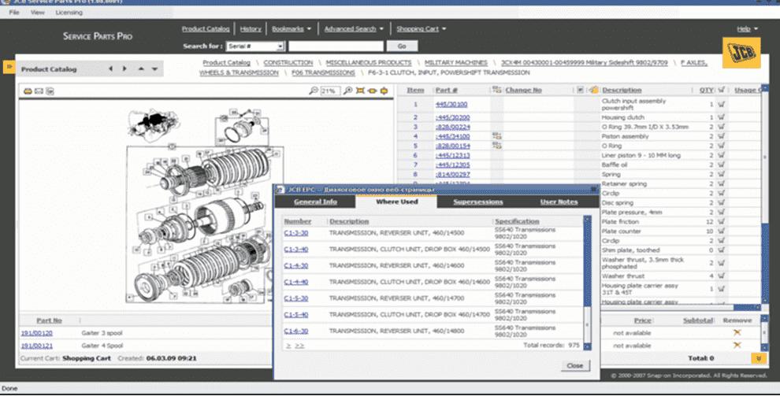780x396 pixels.
Task: Go to next catalog page arrow
Action: (x=124, y=69)
